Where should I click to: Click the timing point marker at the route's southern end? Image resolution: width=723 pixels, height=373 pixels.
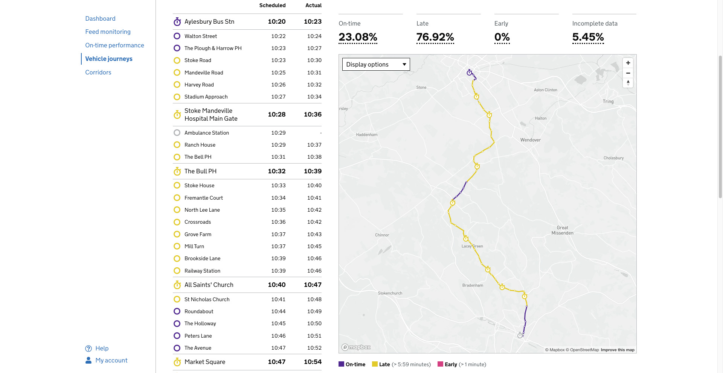click(x=521, y=336)
